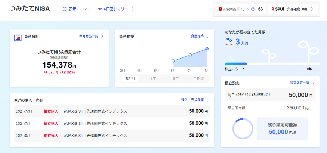Expand the SPU 条件達成 chevron

click(312, 9)
